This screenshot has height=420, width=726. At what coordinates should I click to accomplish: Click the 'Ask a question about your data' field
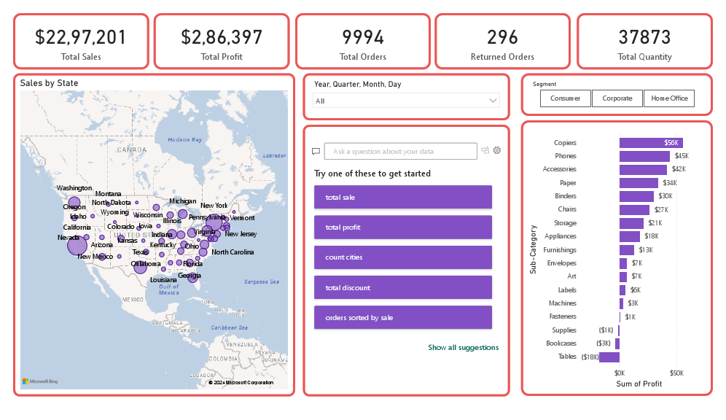click(400, 151)
